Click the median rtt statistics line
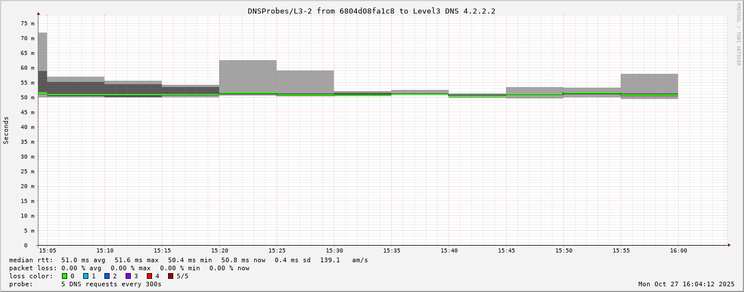Screen dimensions: 744x292 (x=188, y=260)
